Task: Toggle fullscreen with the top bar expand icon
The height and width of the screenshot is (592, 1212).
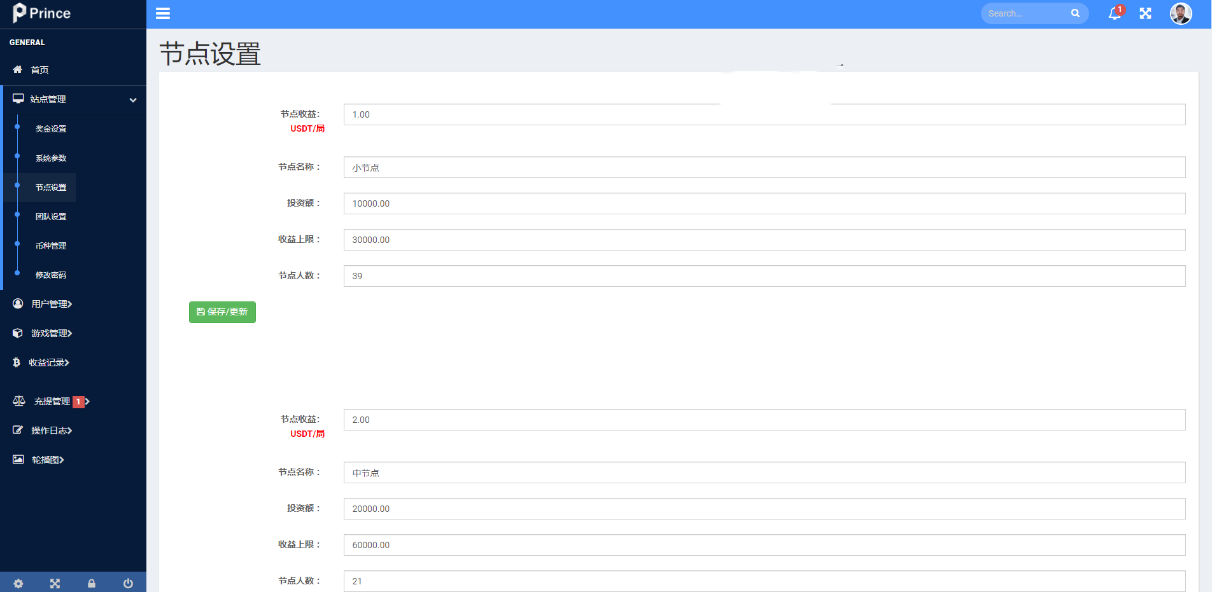Action: (1145, 13)
